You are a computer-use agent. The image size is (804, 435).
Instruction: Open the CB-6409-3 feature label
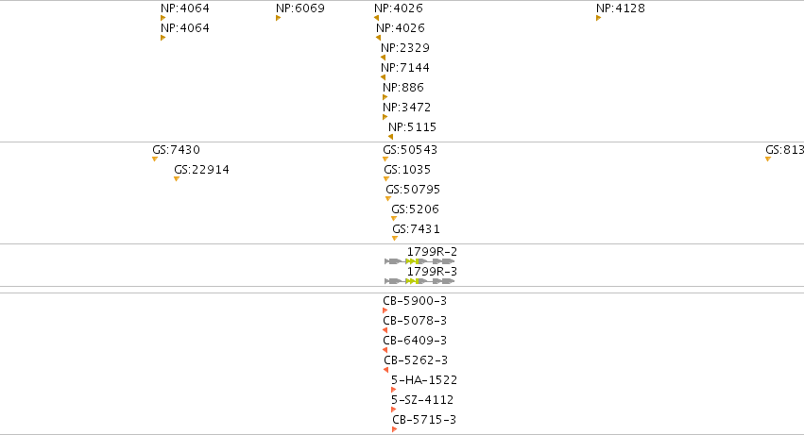415,341
